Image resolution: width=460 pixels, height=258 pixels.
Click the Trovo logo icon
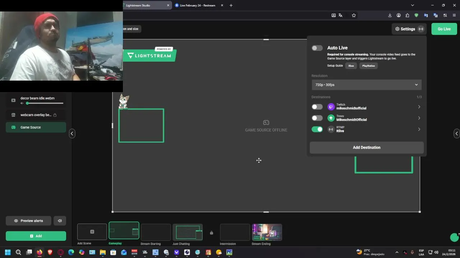click(331, 118)
